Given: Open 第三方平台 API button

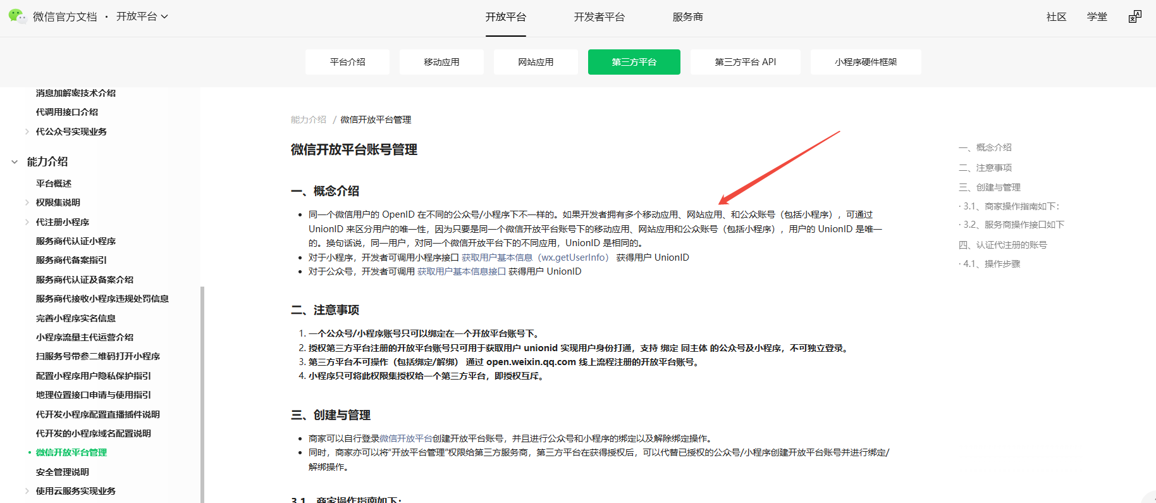Looking at the screenshot, I should pyautogui.click(x=746, y=62).
